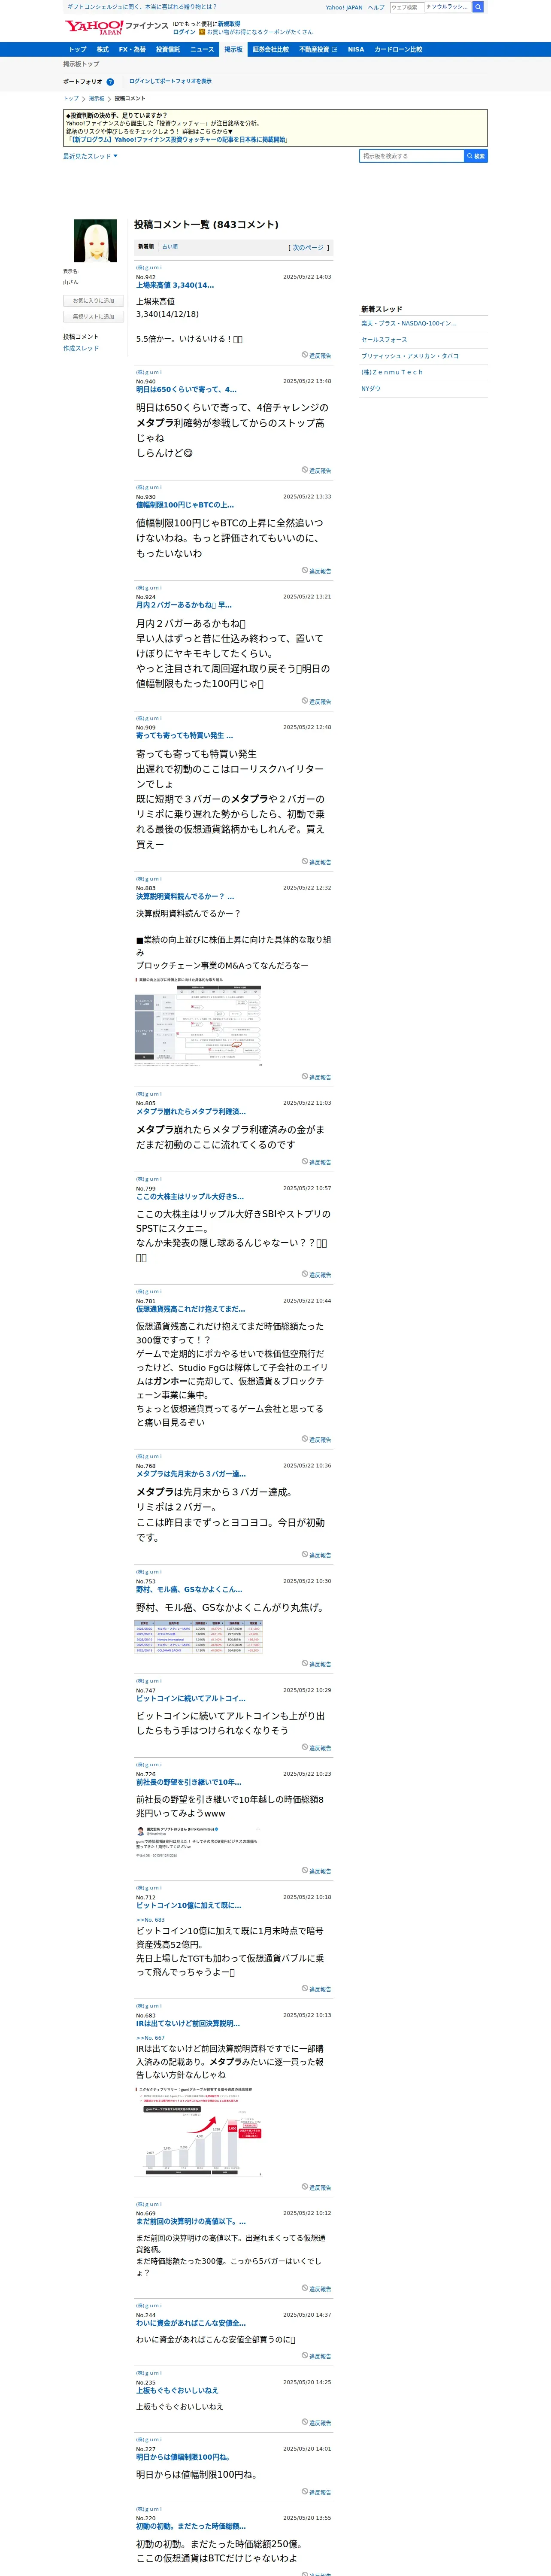Report violation on post No.781
Viewport: 551px width, 2576px height.
(x=317, y=1439)
